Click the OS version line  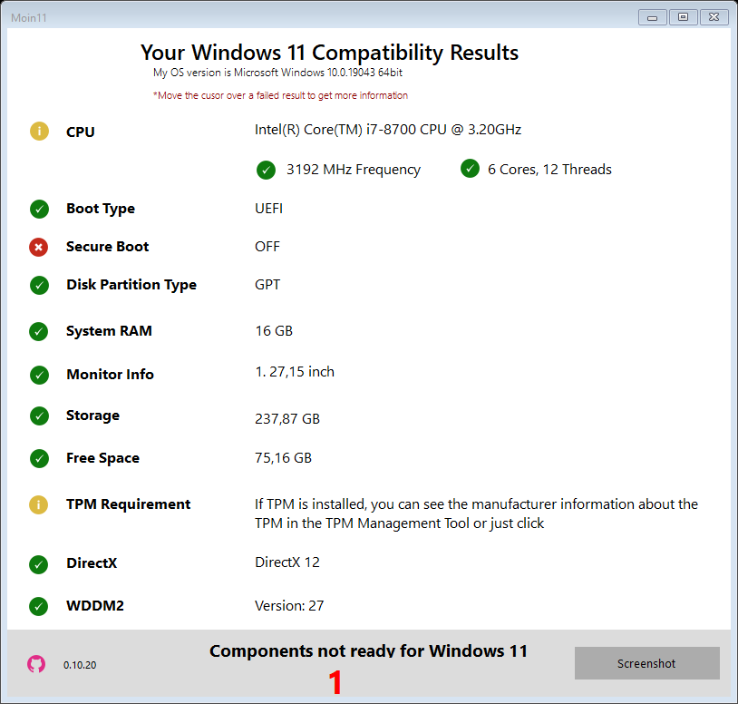277,73
